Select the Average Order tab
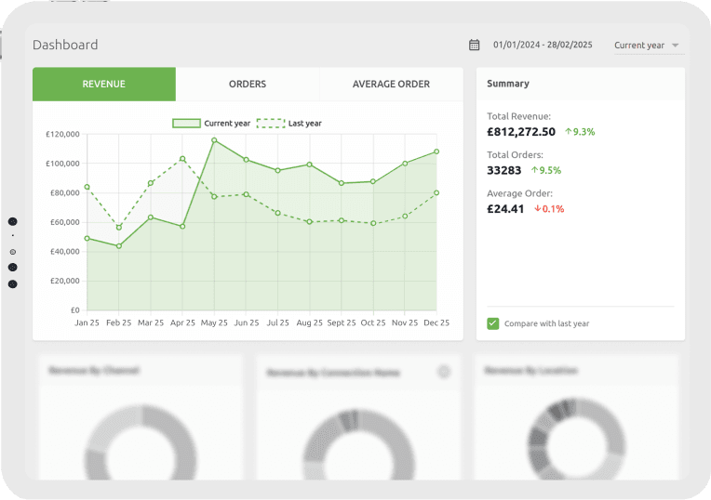The height and width of the screenshot is (500, 711). click(x=391, y=84)
